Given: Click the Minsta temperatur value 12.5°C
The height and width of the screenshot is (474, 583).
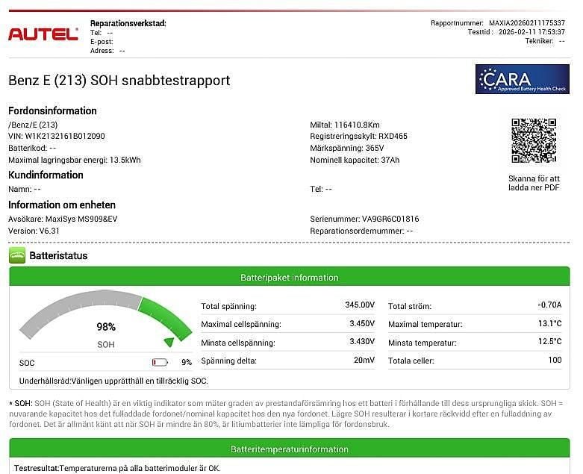Looking at the screenshot, I should click(x=550, y=341).
